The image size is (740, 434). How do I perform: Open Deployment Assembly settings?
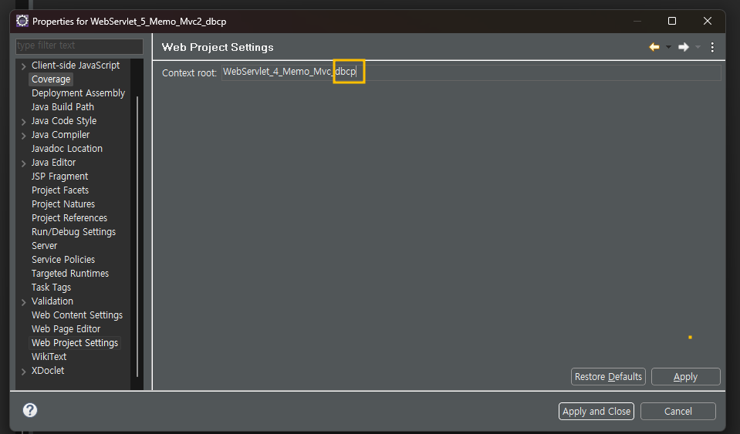click(x=79, y=93)
